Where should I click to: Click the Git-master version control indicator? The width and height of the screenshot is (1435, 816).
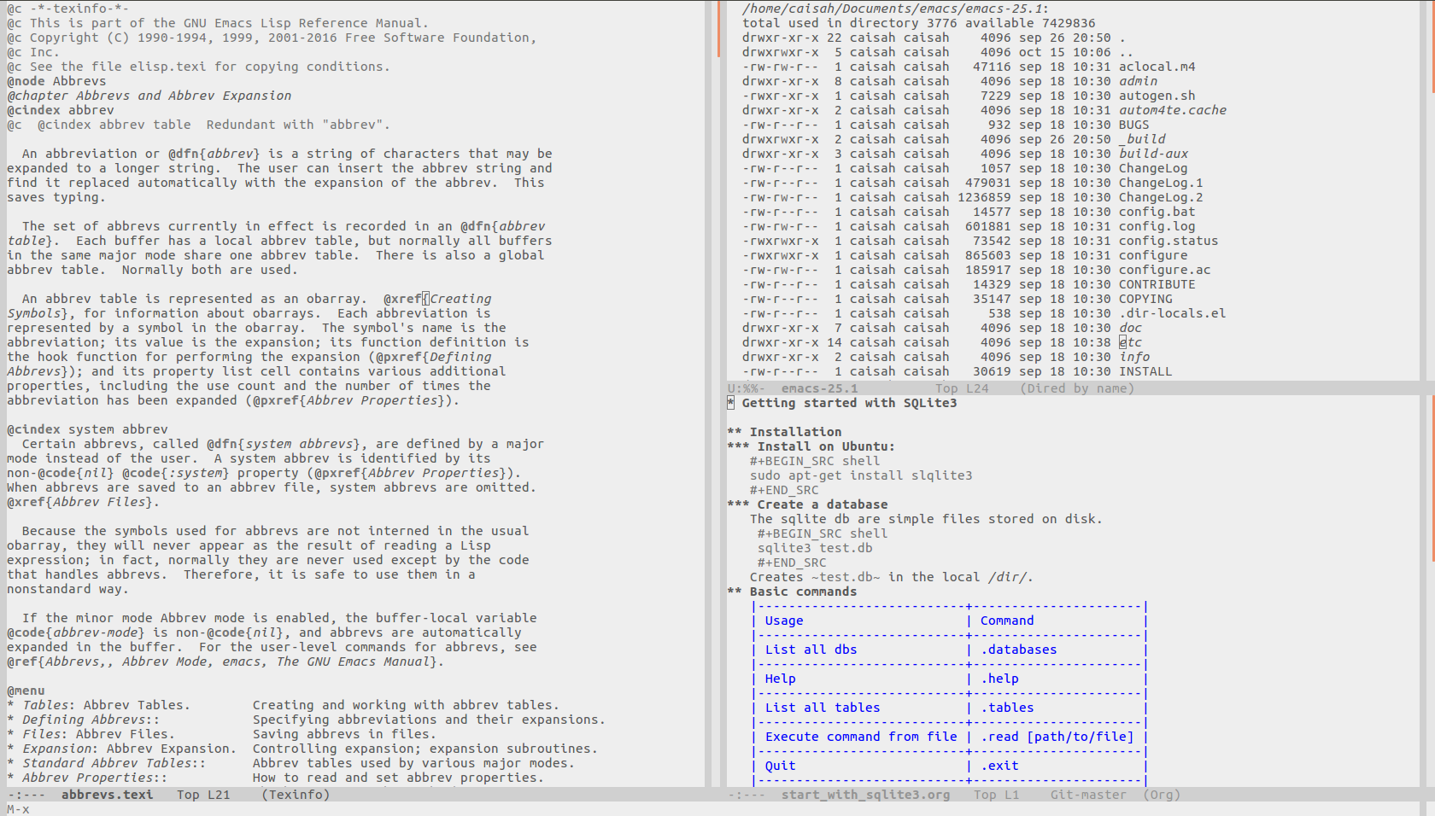pos(1088,795)
